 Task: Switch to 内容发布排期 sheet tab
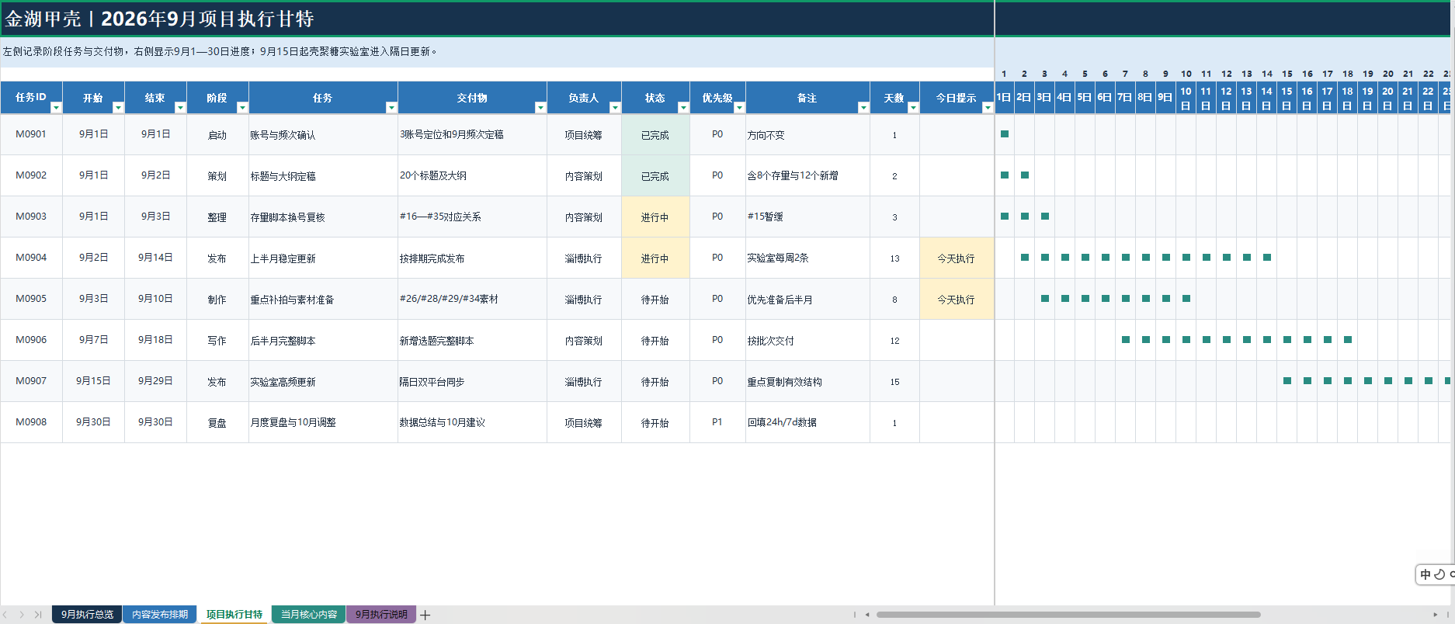[160, 614]
